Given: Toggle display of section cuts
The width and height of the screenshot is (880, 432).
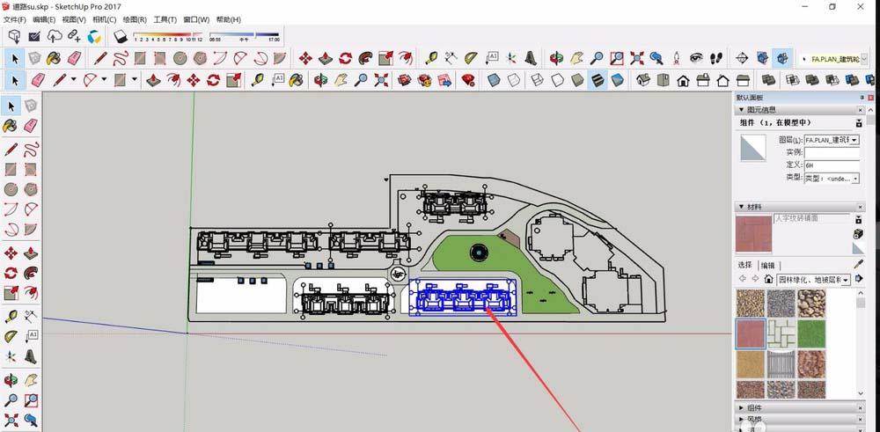Looking at the screenshot, I should point(782,58).
